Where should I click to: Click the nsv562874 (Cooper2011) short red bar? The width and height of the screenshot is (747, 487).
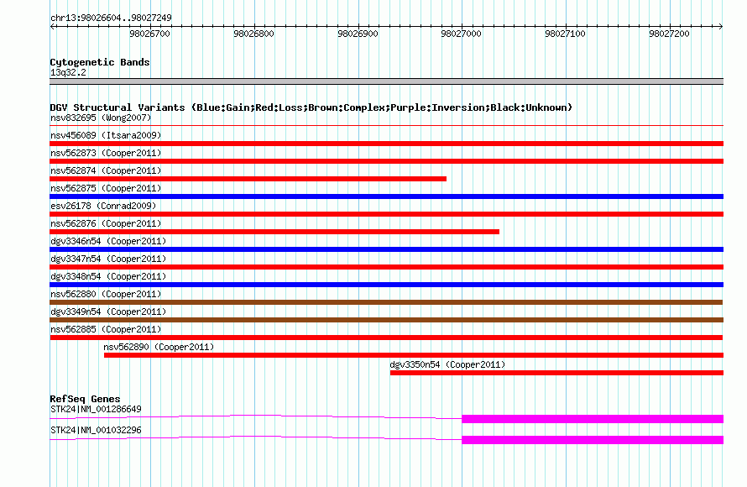point(248,179)
